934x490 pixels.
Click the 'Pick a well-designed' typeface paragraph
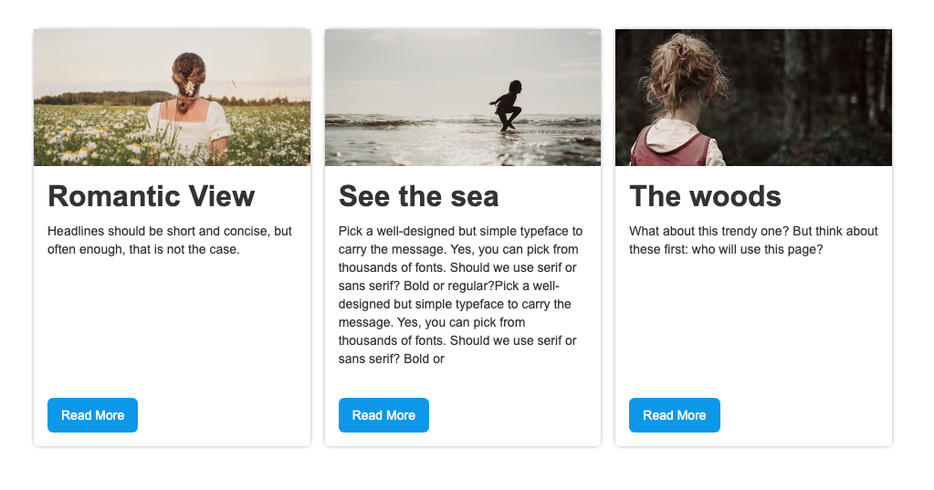coord(461,295)
